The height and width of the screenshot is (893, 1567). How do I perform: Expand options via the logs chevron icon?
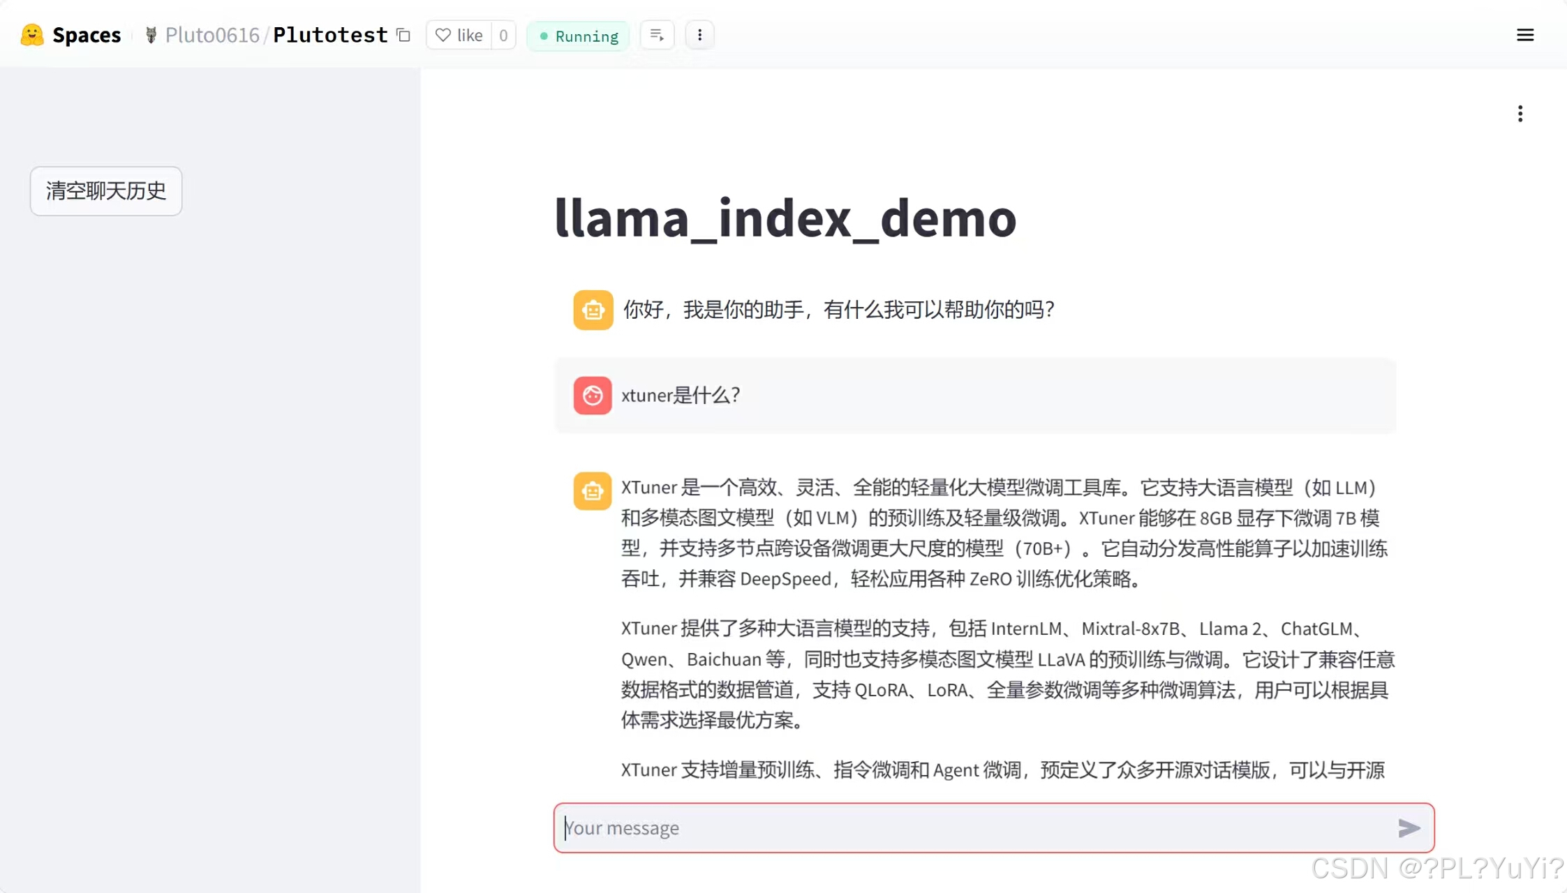pos(656,35)
